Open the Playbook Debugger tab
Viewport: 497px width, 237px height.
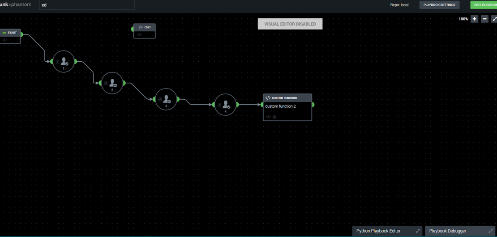click(448, 231)
